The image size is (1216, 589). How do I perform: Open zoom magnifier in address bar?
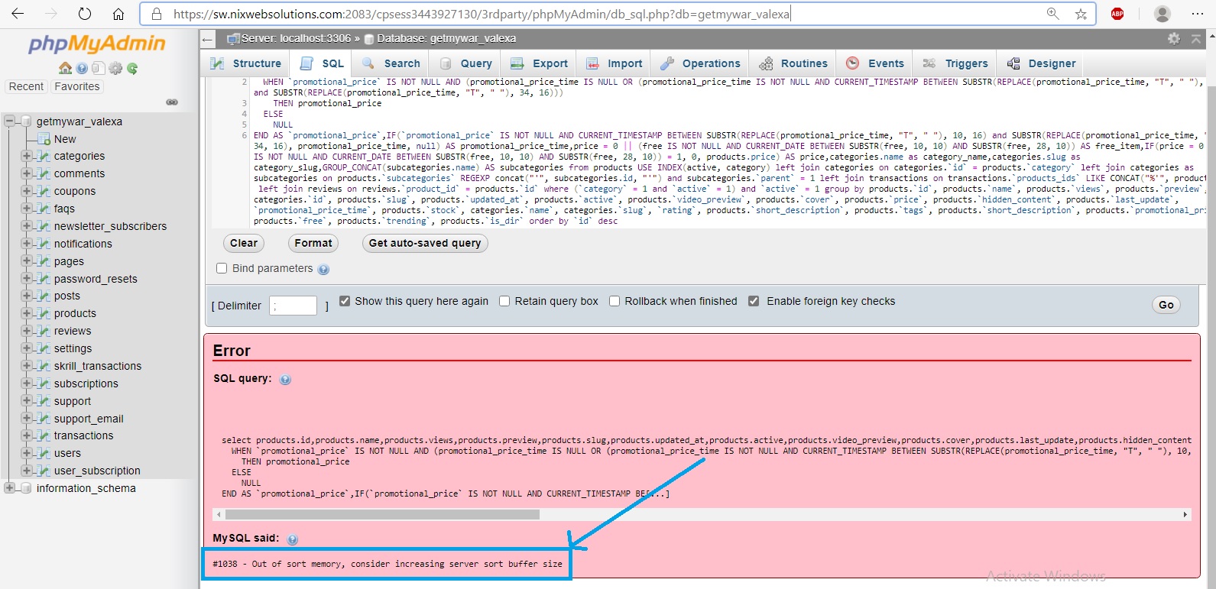coord(1052,14)
